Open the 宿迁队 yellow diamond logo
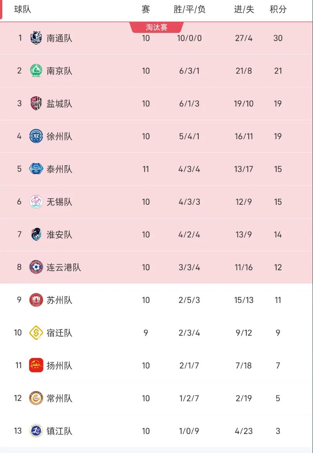Screen dimensions: 313x453 pos(36,332)
